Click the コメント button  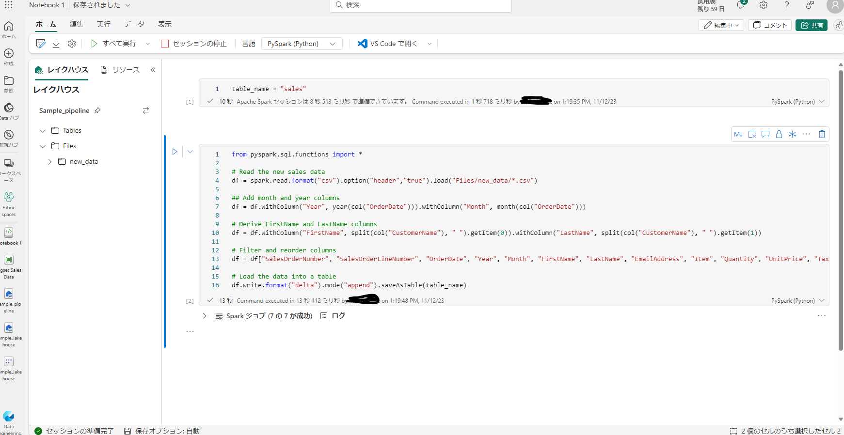770,25
